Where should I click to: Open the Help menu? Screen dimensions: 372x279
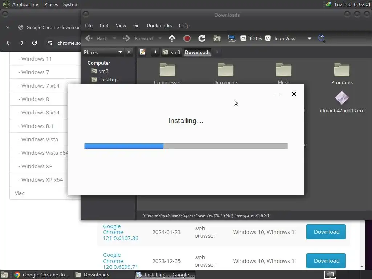[184, 25]
